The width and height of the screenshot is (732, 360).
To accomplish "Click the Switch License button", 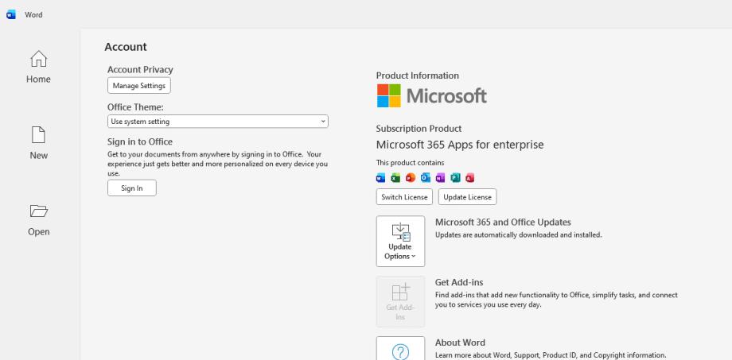I will (404, 197).
